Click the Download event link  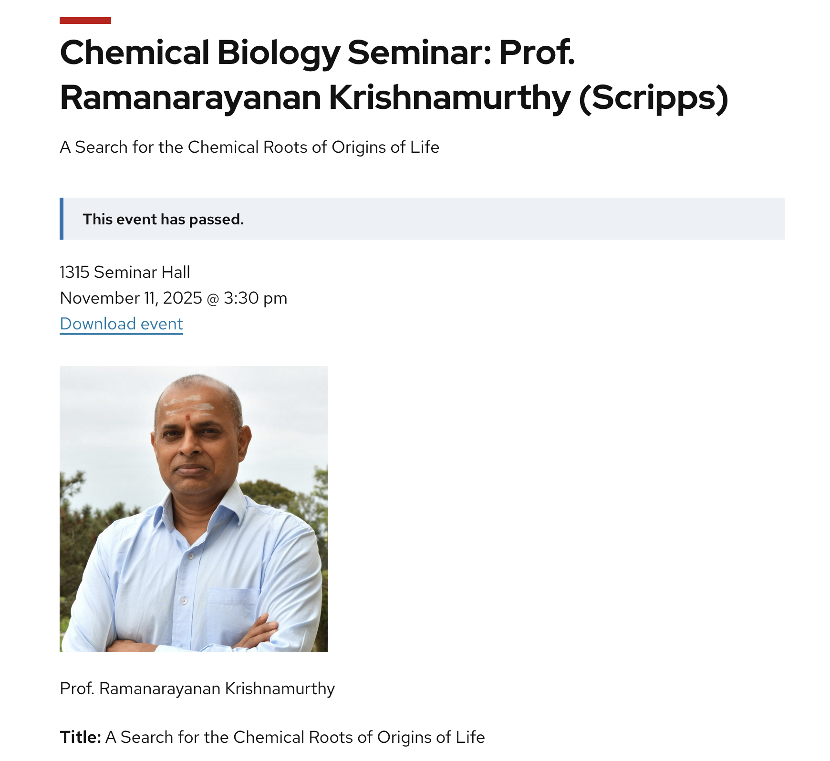click(x=121, y=324)
